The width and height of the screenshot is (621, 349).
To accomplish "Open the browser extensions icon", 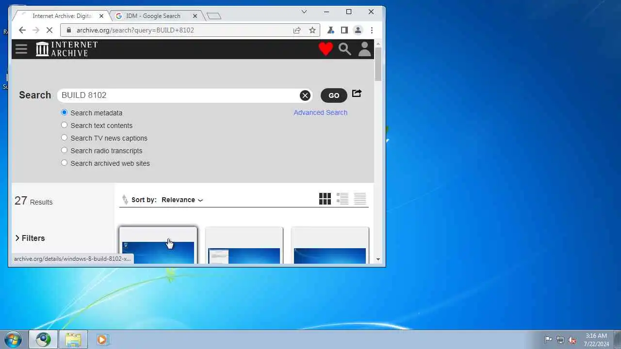I will [x=330, y=30].
